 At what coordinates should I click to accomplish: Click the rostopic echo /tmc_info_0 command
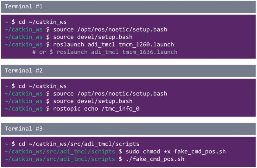pyautogui.click(x=96, y=109)
